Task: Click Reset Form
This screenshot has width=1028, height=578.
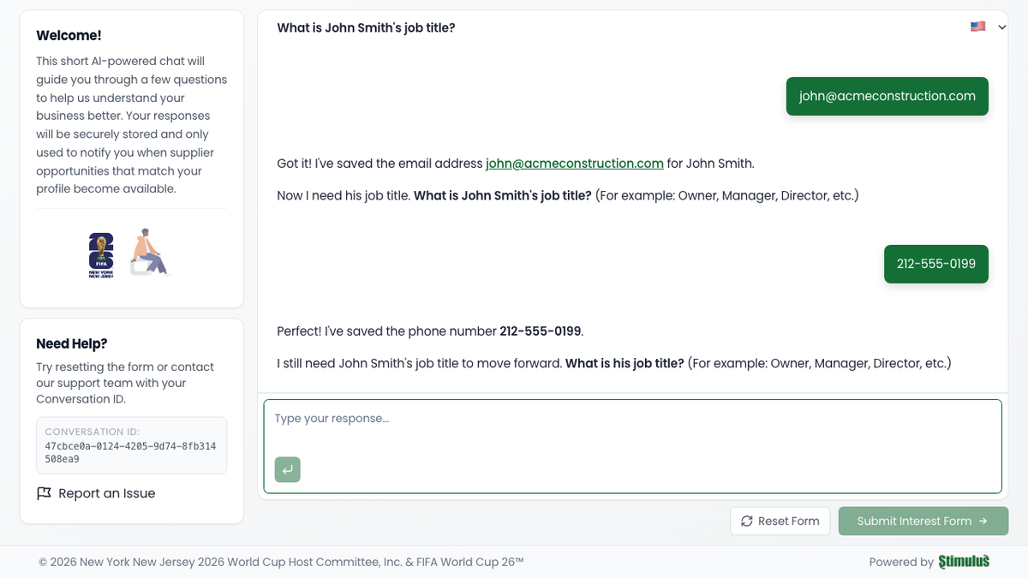Action: 780,521
